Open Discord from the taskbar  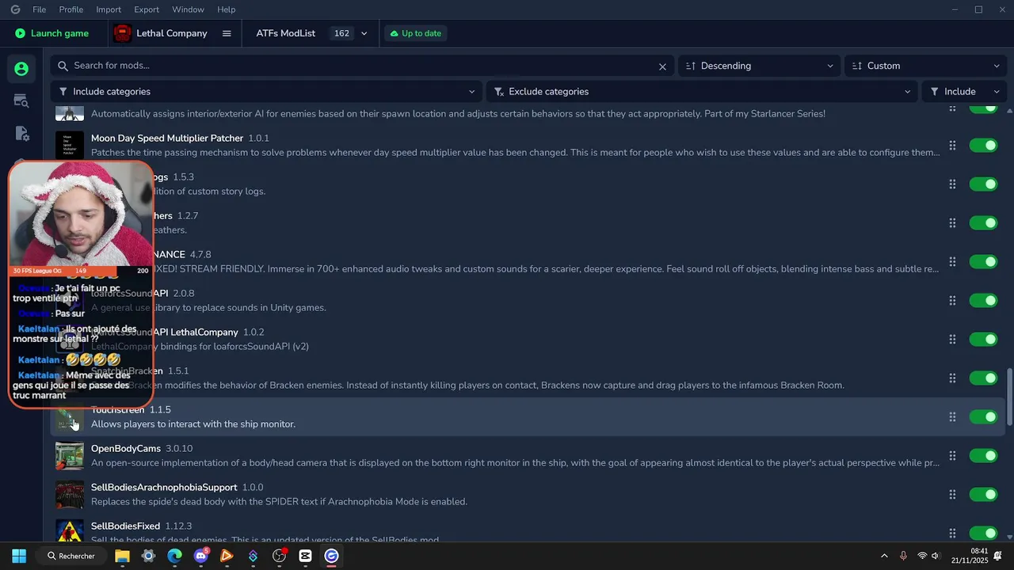[200, 556]
